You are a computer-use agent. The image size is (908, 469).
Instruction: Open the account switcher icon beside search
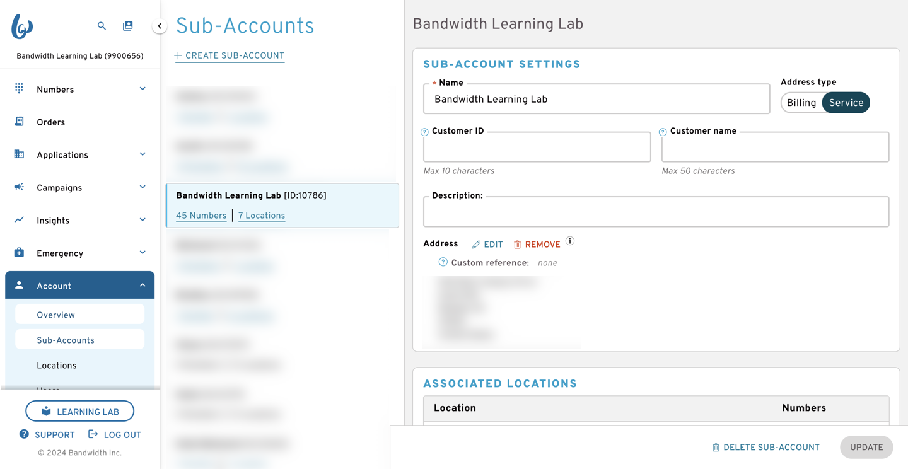tap(128, 26)
